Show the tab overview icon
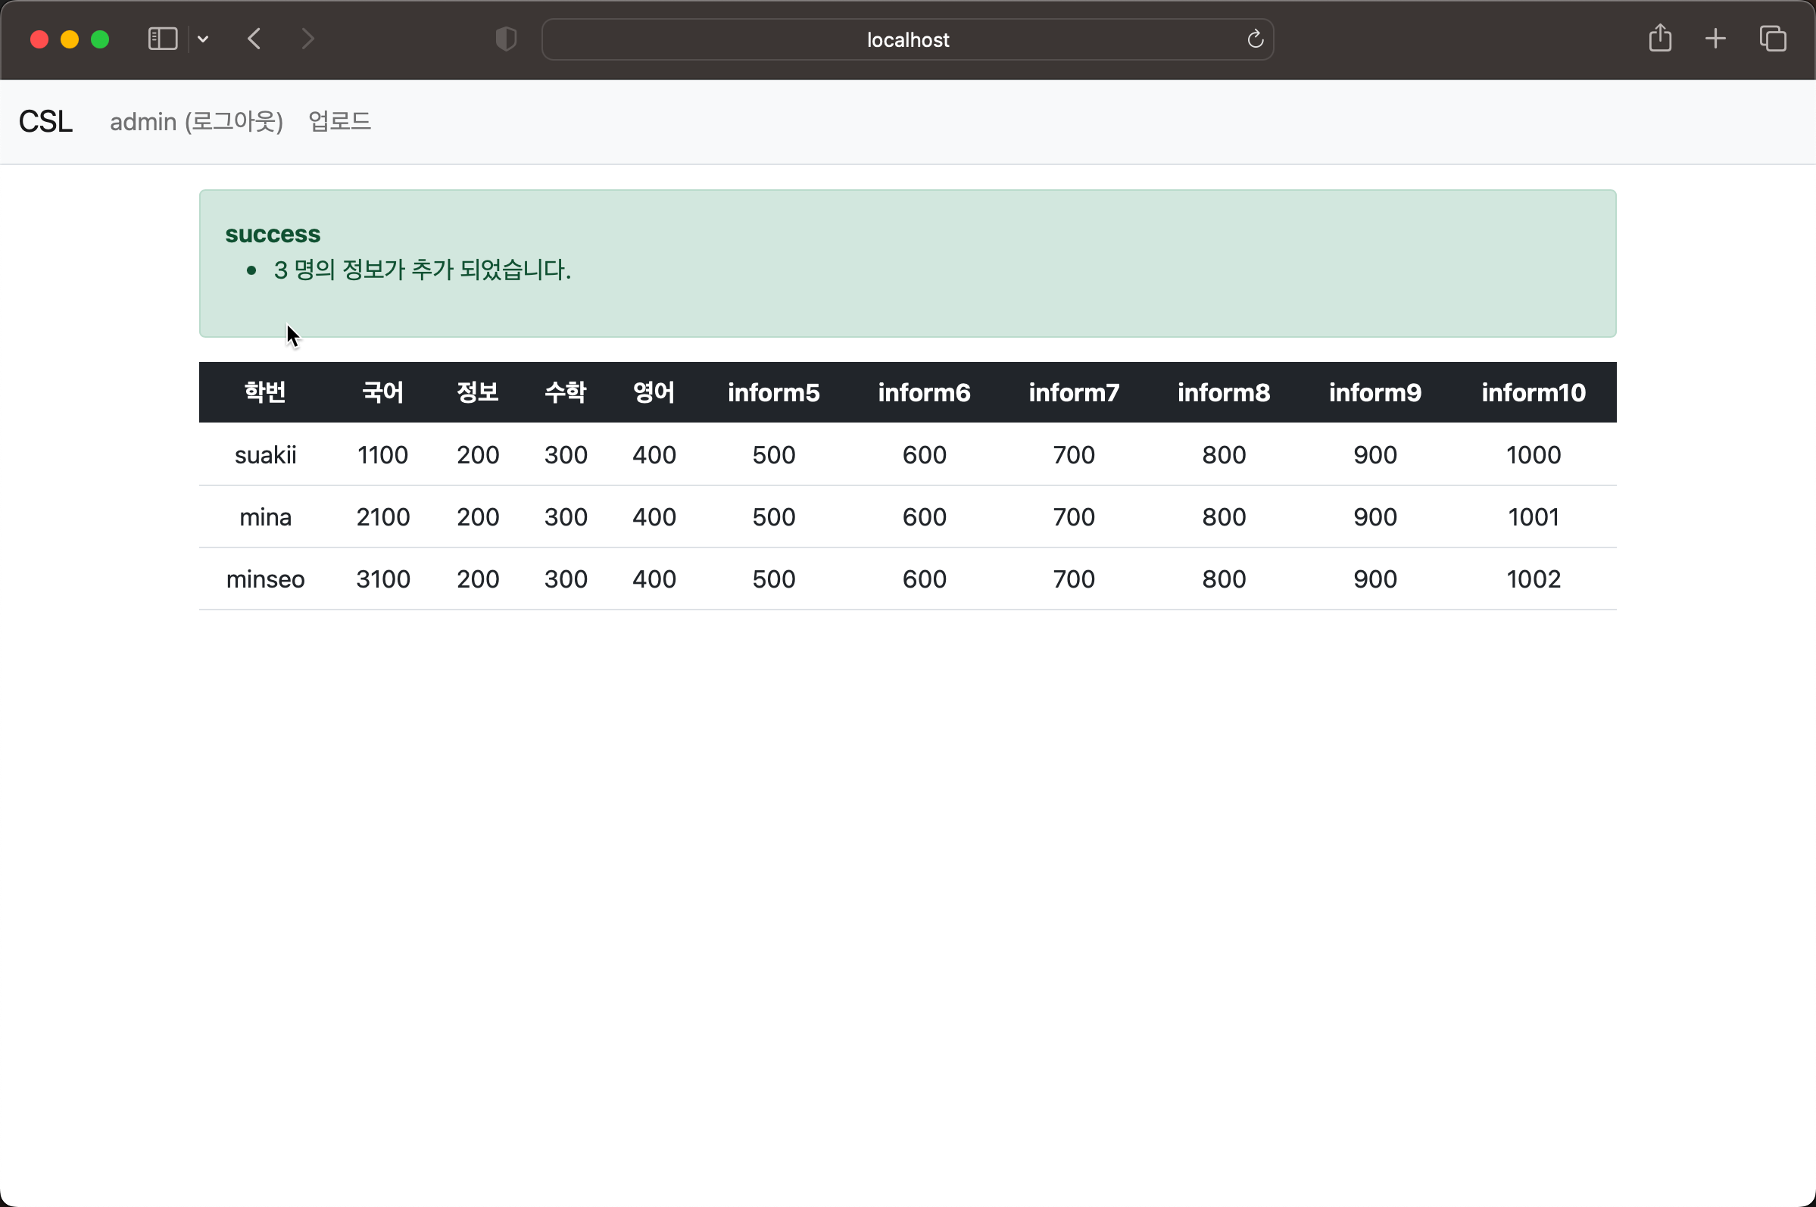 coord(1772,39)
